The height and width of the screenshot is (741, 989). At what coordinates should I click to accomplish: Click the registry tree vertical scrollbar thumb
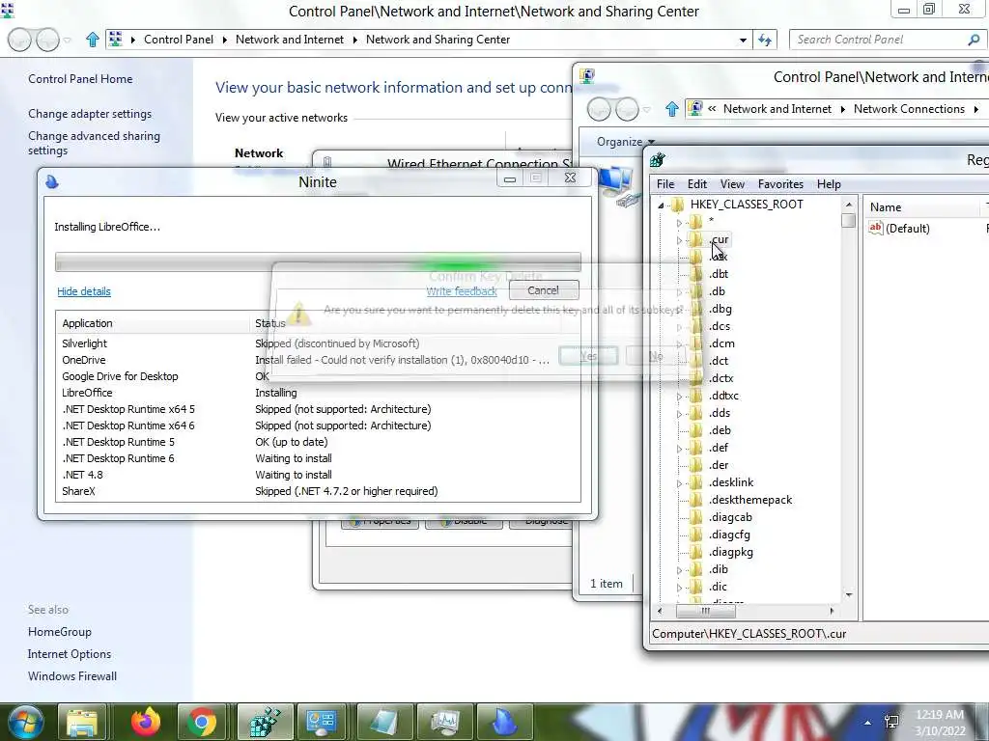click(848, 221)
